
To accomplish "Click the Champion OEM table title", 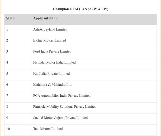I will click(x=80, y=9).
